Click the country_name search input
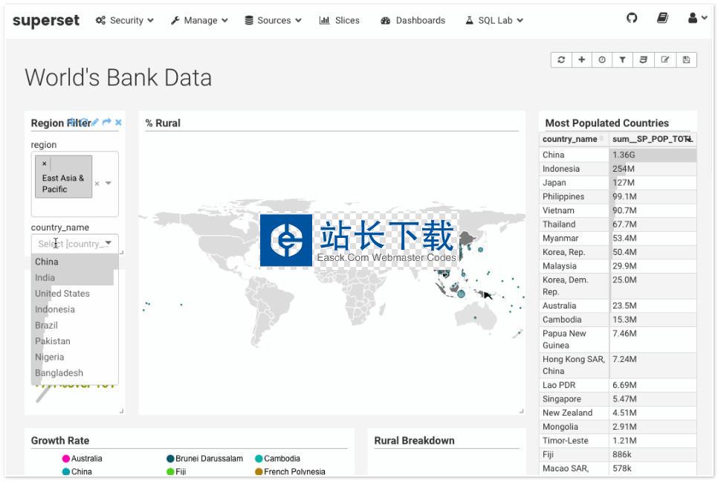Image resolution: width=718 pixels, height=481 pixels. (71, 243)
